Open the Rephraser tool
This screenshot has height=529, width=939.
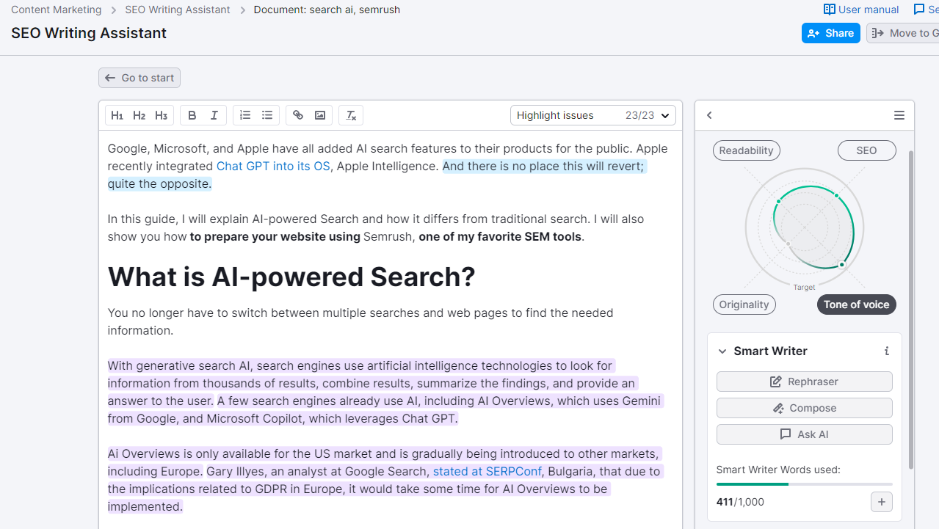tap(804, 382)
